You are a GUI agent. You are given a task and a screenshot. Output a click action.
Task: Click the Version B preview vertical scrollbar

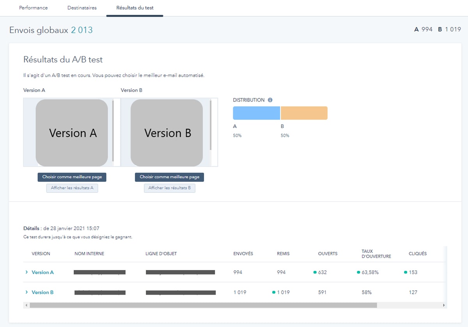coord(211,125)
